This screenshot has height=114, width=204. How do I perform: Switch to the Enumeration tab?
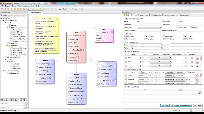(169, 15)
